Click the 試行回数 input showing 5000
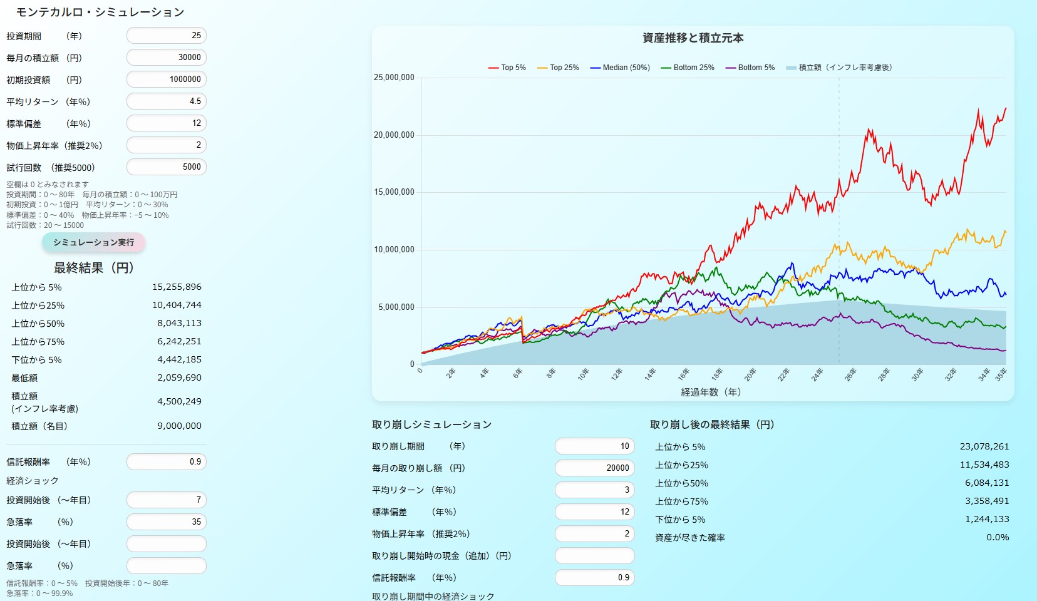Image resolution: width=1037 pixels, height=601 pixels. [167, 167]
